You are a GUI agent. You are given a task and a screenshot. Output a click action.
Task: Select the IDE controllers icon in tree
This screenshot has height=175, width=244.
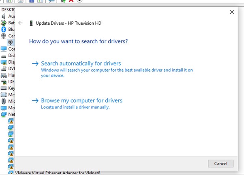pos(4,82)
